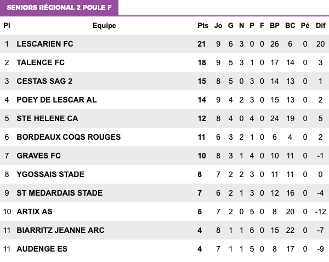Select CESTAS SAG 2 team

[44, 81]
